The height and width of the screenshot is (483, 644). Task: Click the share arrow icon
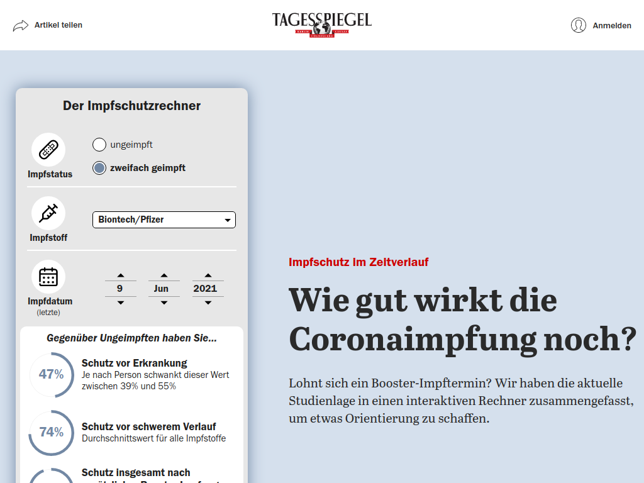[x=21, y=25]
